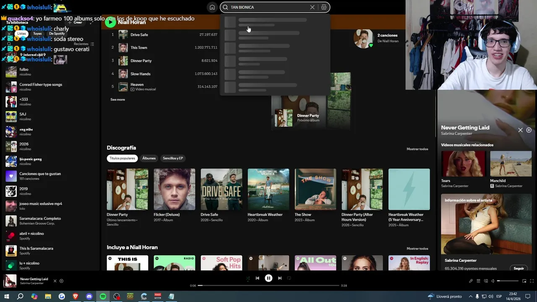The image size is (537, 302).
Task: Click Crear in Tu biblioteca
Action: coord(76,22)
